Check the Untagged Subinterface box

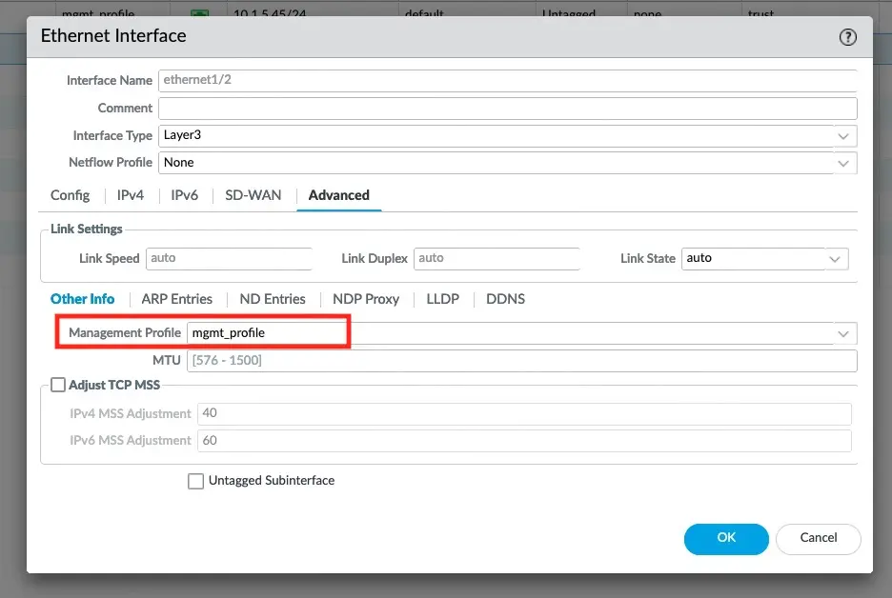[196, 481]
